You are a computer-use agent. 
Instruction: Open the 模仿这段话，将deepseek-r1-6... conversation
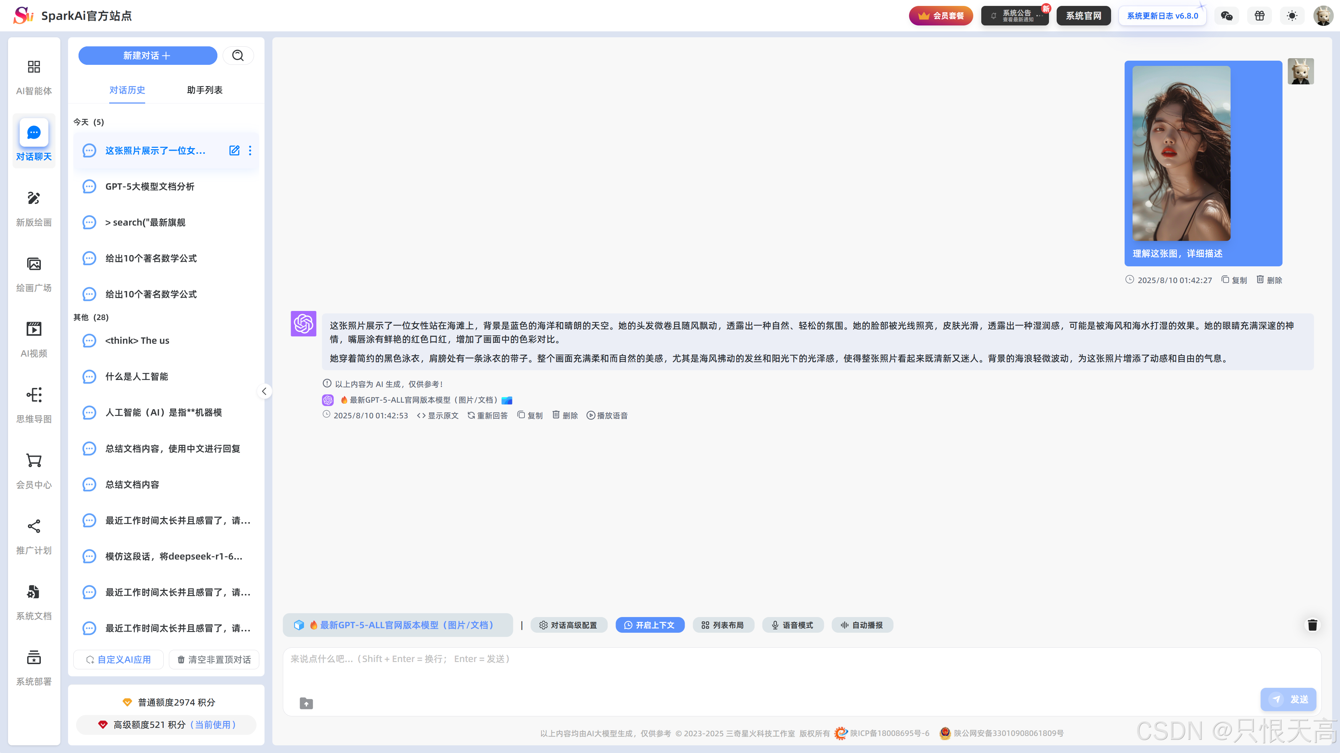tap(166, 557)
